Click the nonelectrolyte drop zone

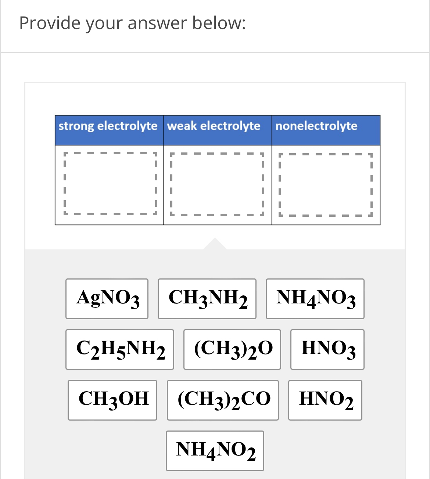point(326,184)
